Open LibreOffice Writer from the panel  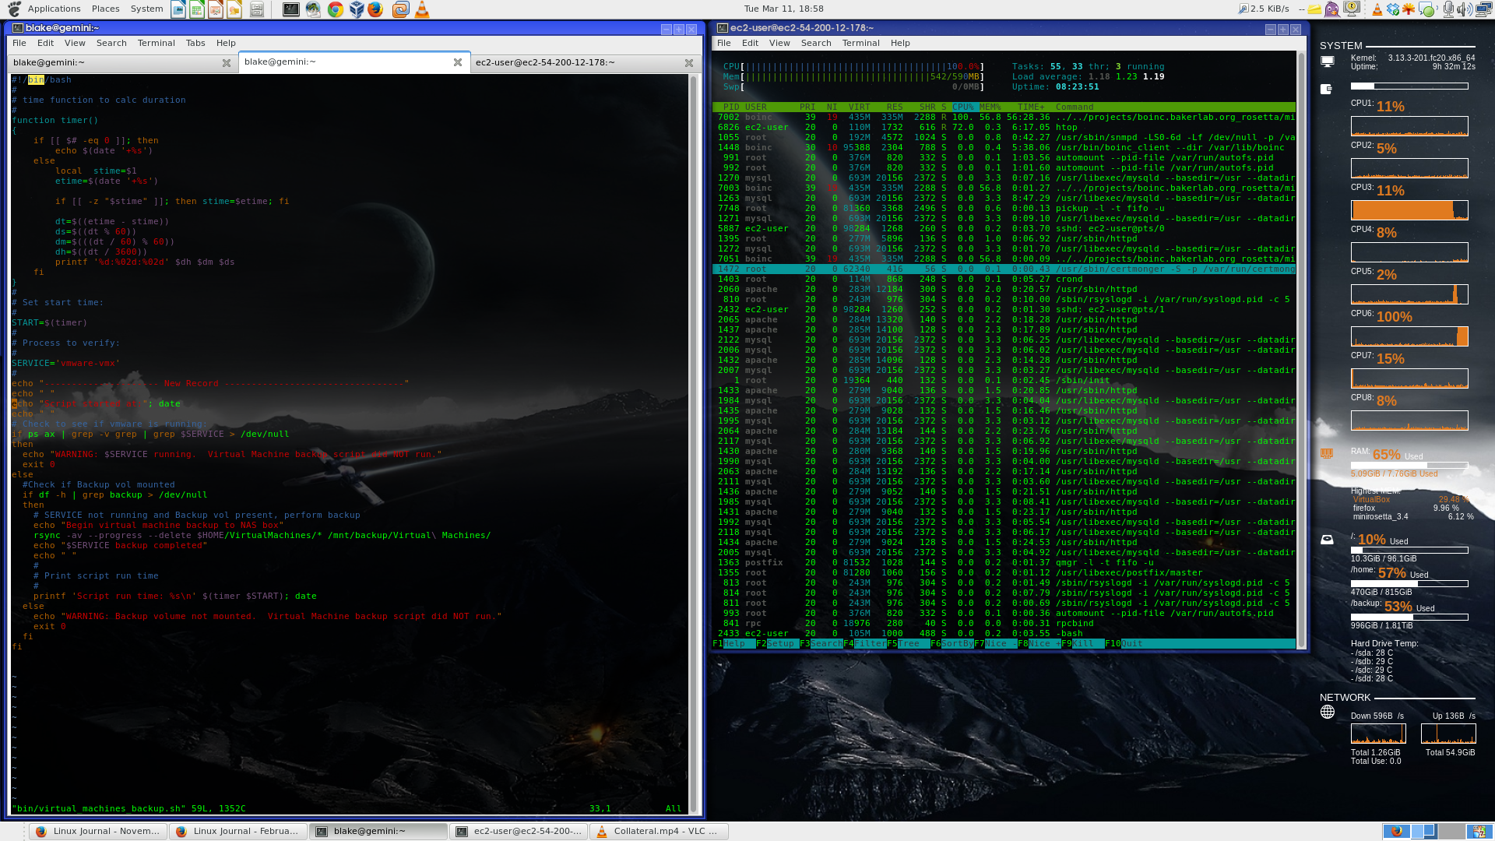[x=179, y=9]
